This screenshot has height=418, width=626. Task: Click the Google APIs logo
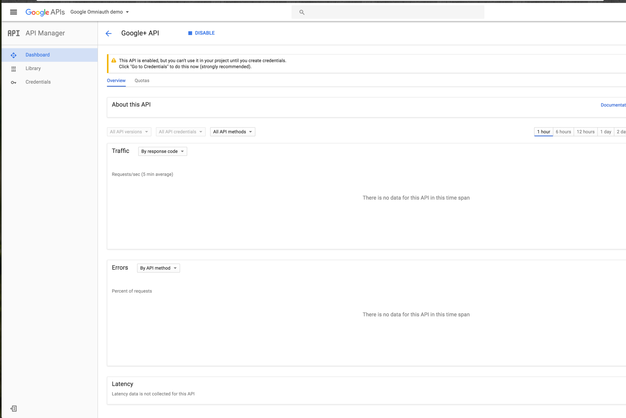point(45,12)
